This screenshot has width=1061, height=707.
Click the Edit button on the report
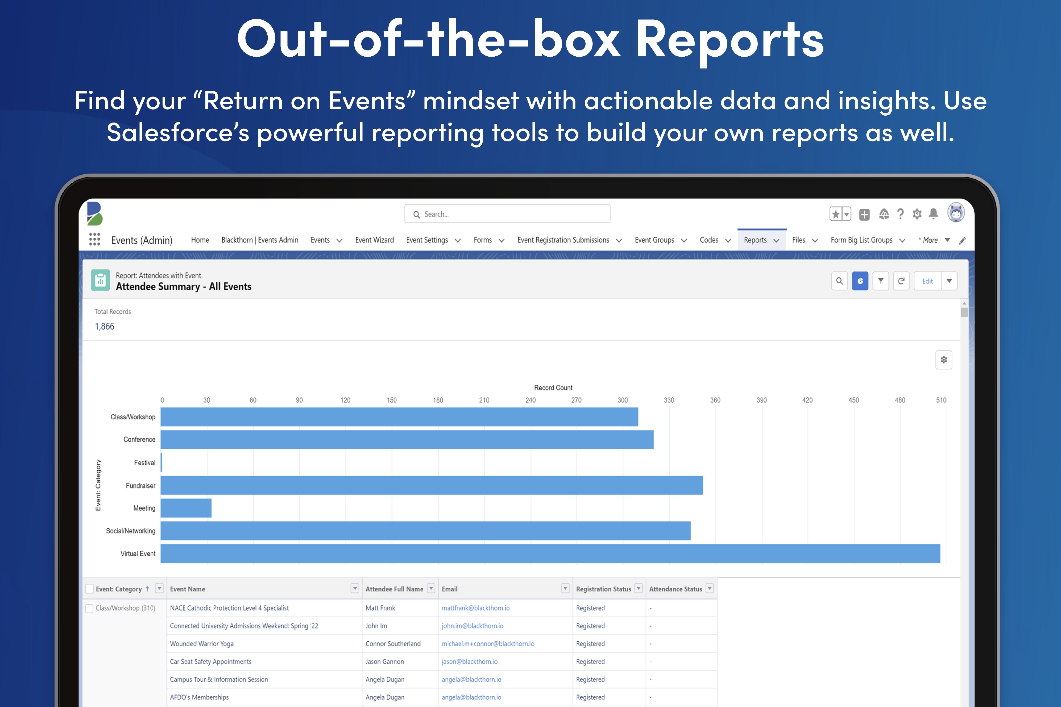pyautogui.click(x=927, y=280)
